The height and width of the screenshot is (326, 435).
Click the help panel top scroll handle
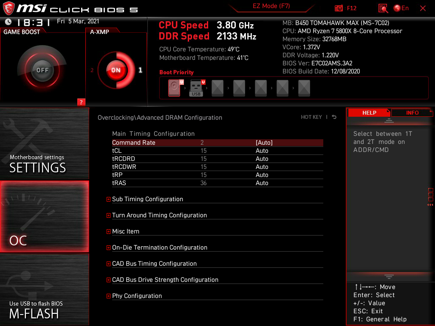coord(389,121)
